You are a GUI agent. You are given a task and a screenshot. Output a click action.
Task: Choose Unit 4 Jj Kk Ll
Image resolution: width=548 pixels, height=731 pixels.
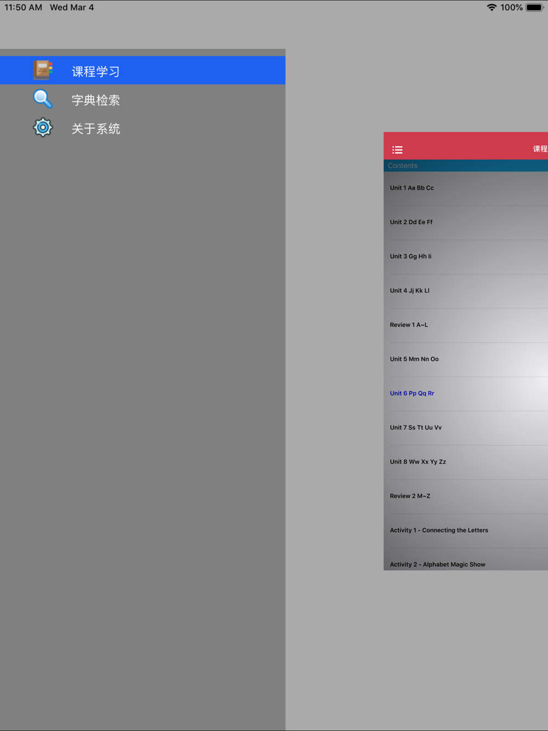pyautogui.click(x=466, y=291)
